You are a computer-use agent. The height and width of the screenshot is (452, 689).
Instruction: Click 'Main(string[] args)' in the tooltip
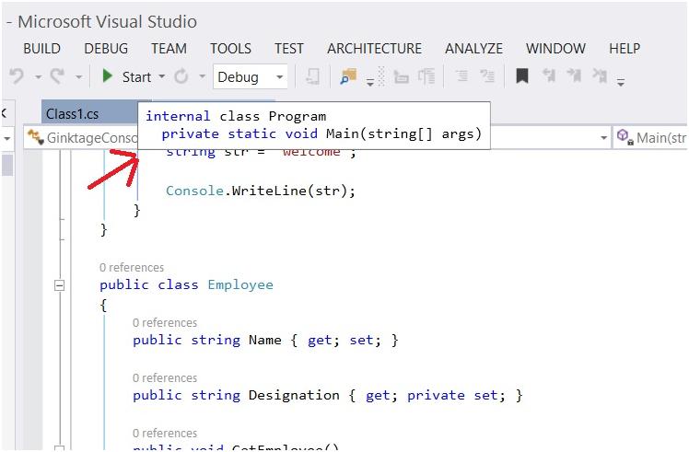click(x=403, y=134)
